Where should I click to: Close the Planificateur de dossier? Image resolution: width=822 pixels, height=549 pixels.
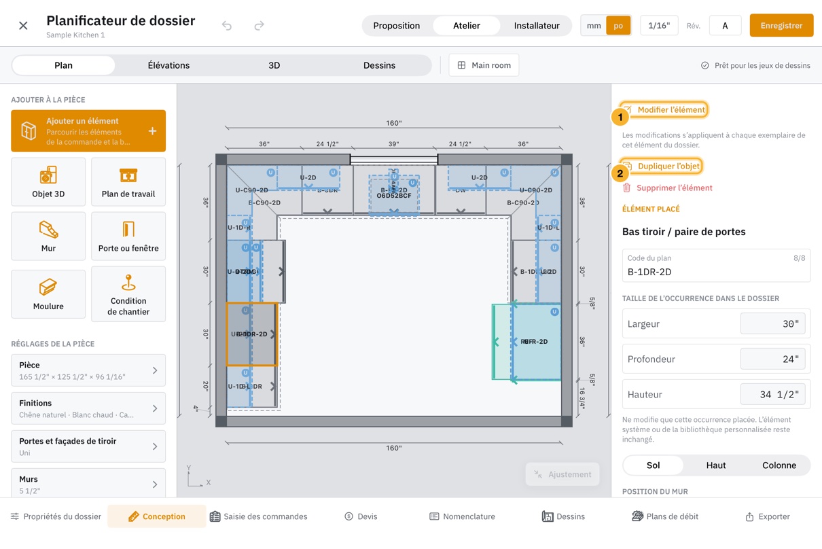[x=23, y=26]
